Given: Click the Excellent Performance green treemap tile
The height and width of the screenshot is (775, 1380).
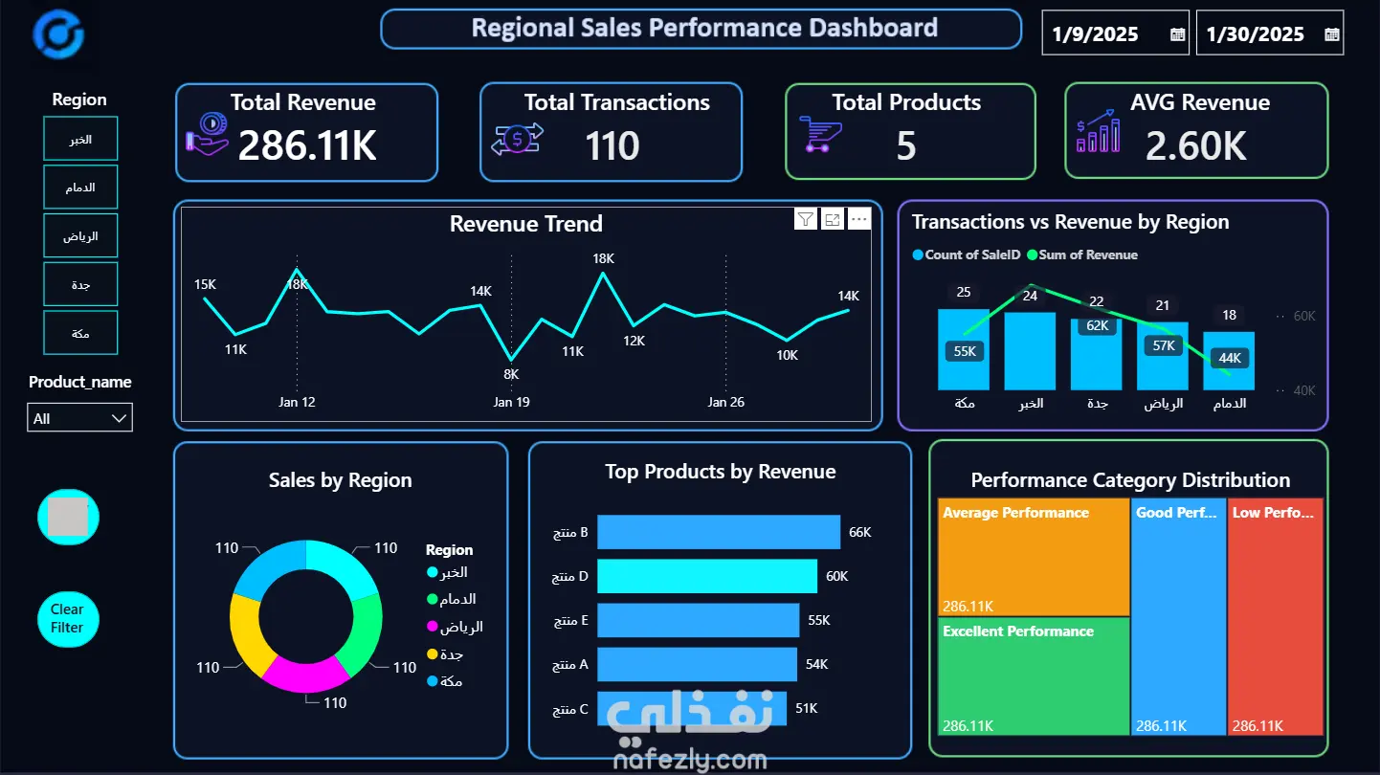Looking at the screenshot, I should pyautogui.click(x=1034, y=675).
